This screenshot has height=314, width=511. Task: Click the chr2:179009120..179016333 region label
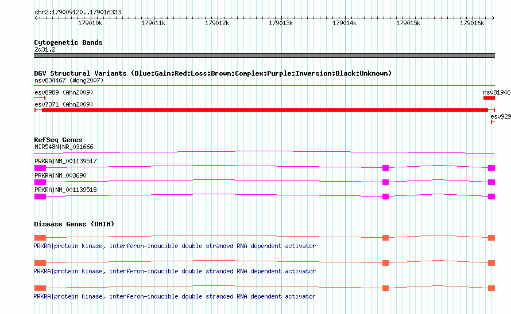coord(78,12)
